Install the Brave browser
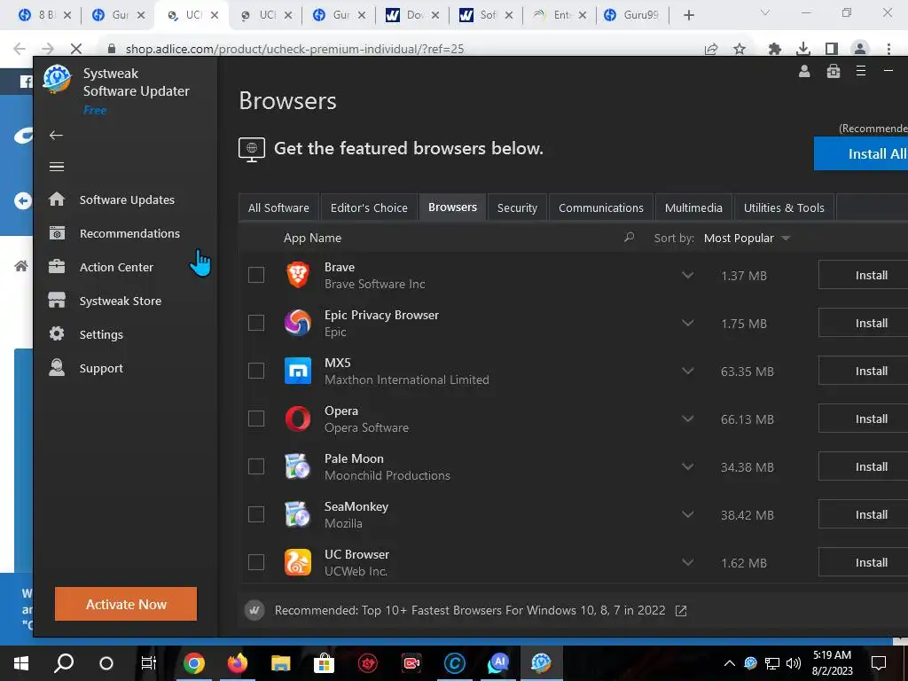This screenshot has width=908, height=681. click(864, 275)
